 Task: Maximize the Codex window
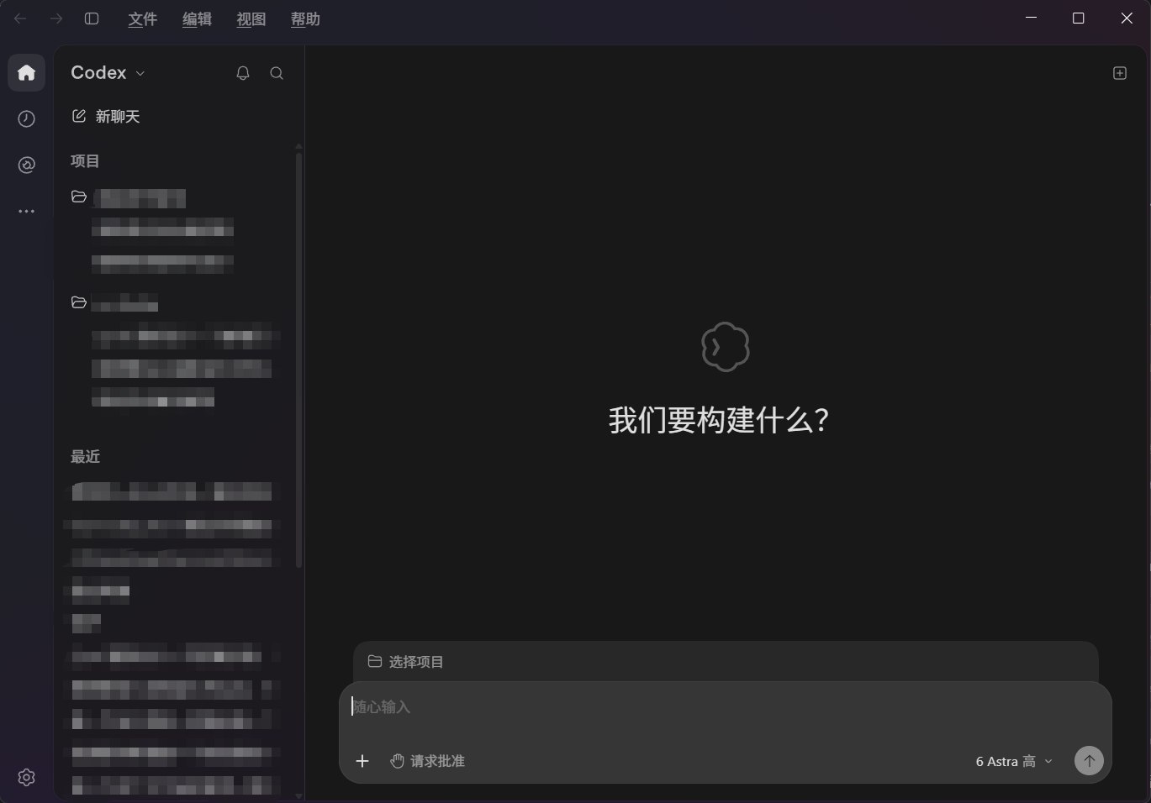point(1079,18)
